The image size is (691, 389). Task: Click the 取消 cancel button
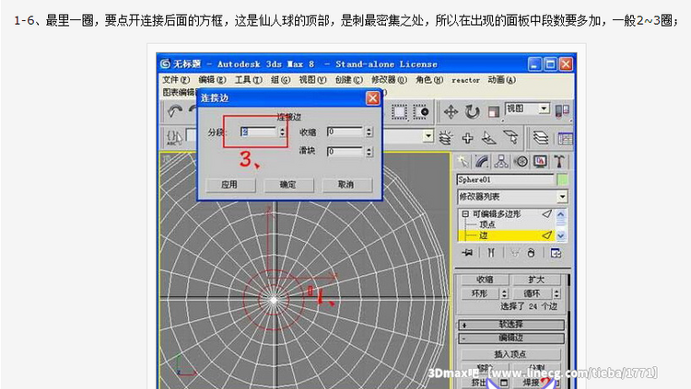(x=345, y=185)
